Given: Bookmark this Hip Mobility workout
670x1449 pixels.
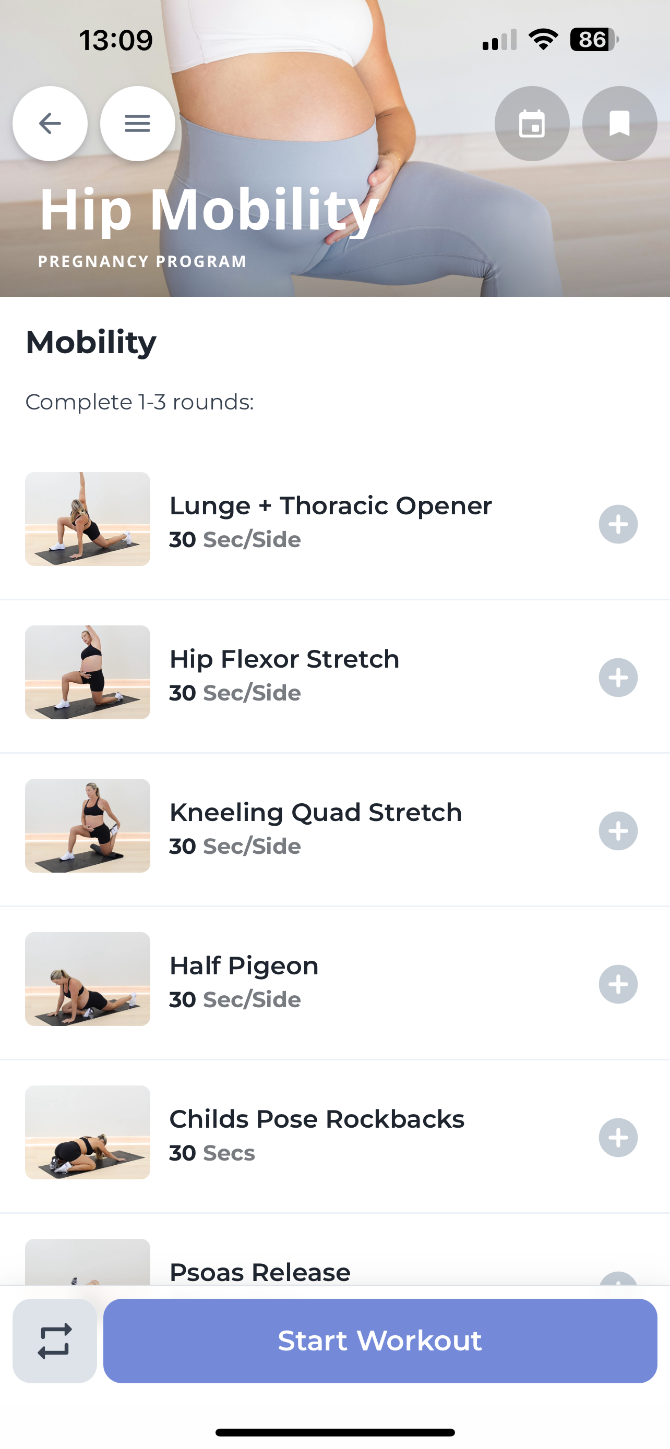Looking at the screenshot, I should (x=619, y=124).
